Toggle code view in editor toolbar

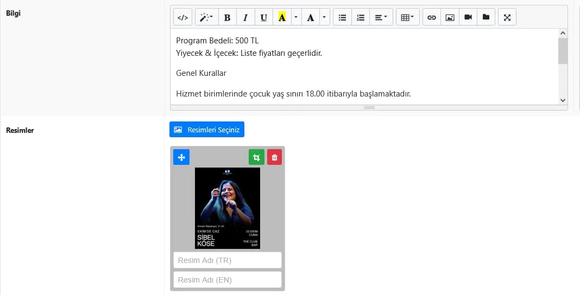[182, 17]
